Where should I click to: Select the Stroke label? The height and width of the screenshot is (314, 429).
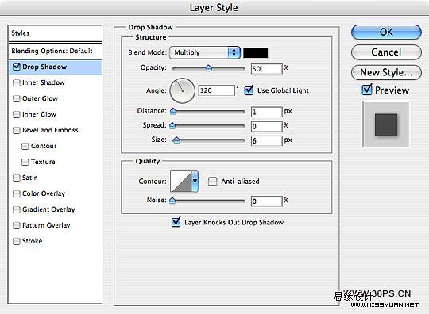33,241
